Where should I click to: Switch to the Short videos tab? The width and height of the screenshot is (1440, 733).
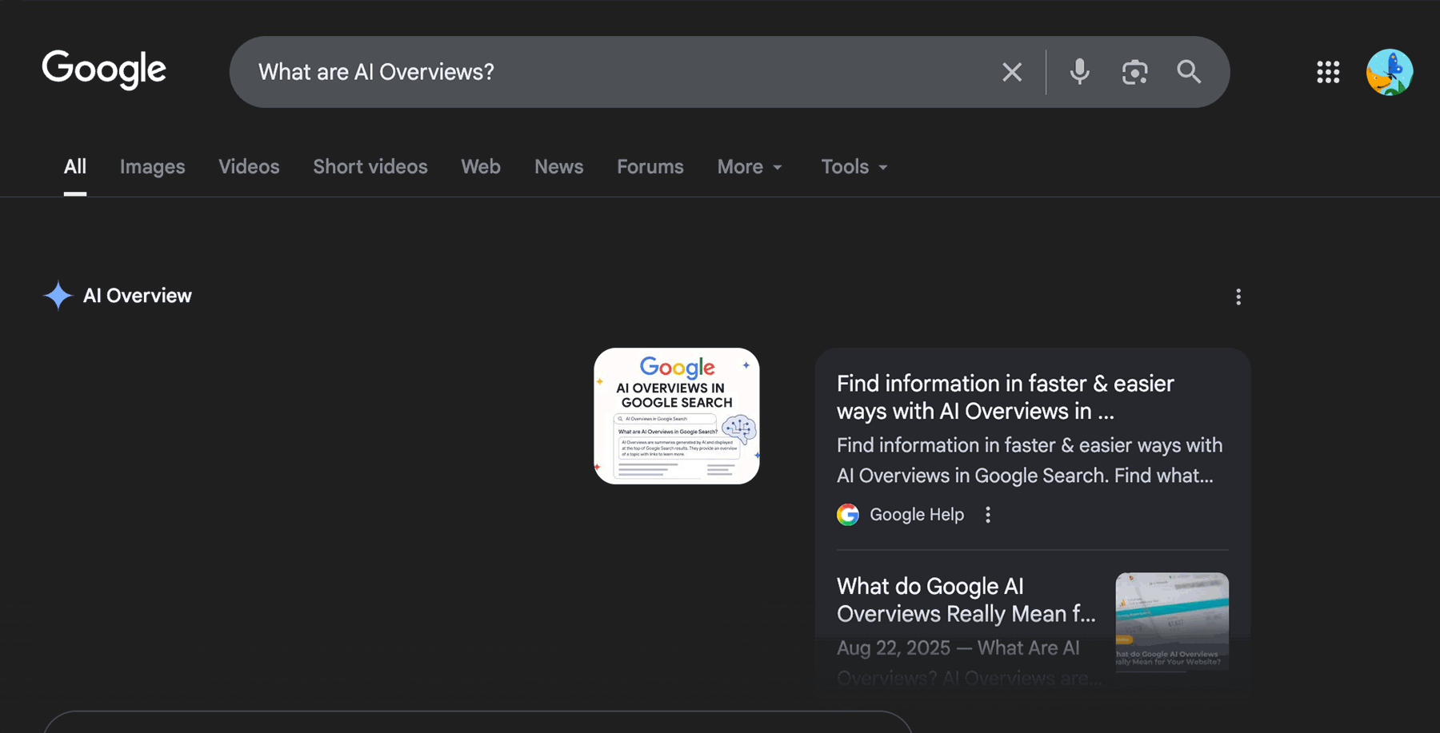pyautogui.click(x=370, y=166)
